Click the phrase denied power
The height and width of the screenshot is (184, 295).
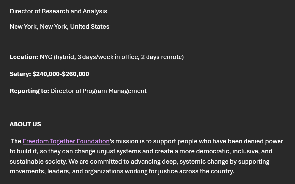tap(263, 141)
